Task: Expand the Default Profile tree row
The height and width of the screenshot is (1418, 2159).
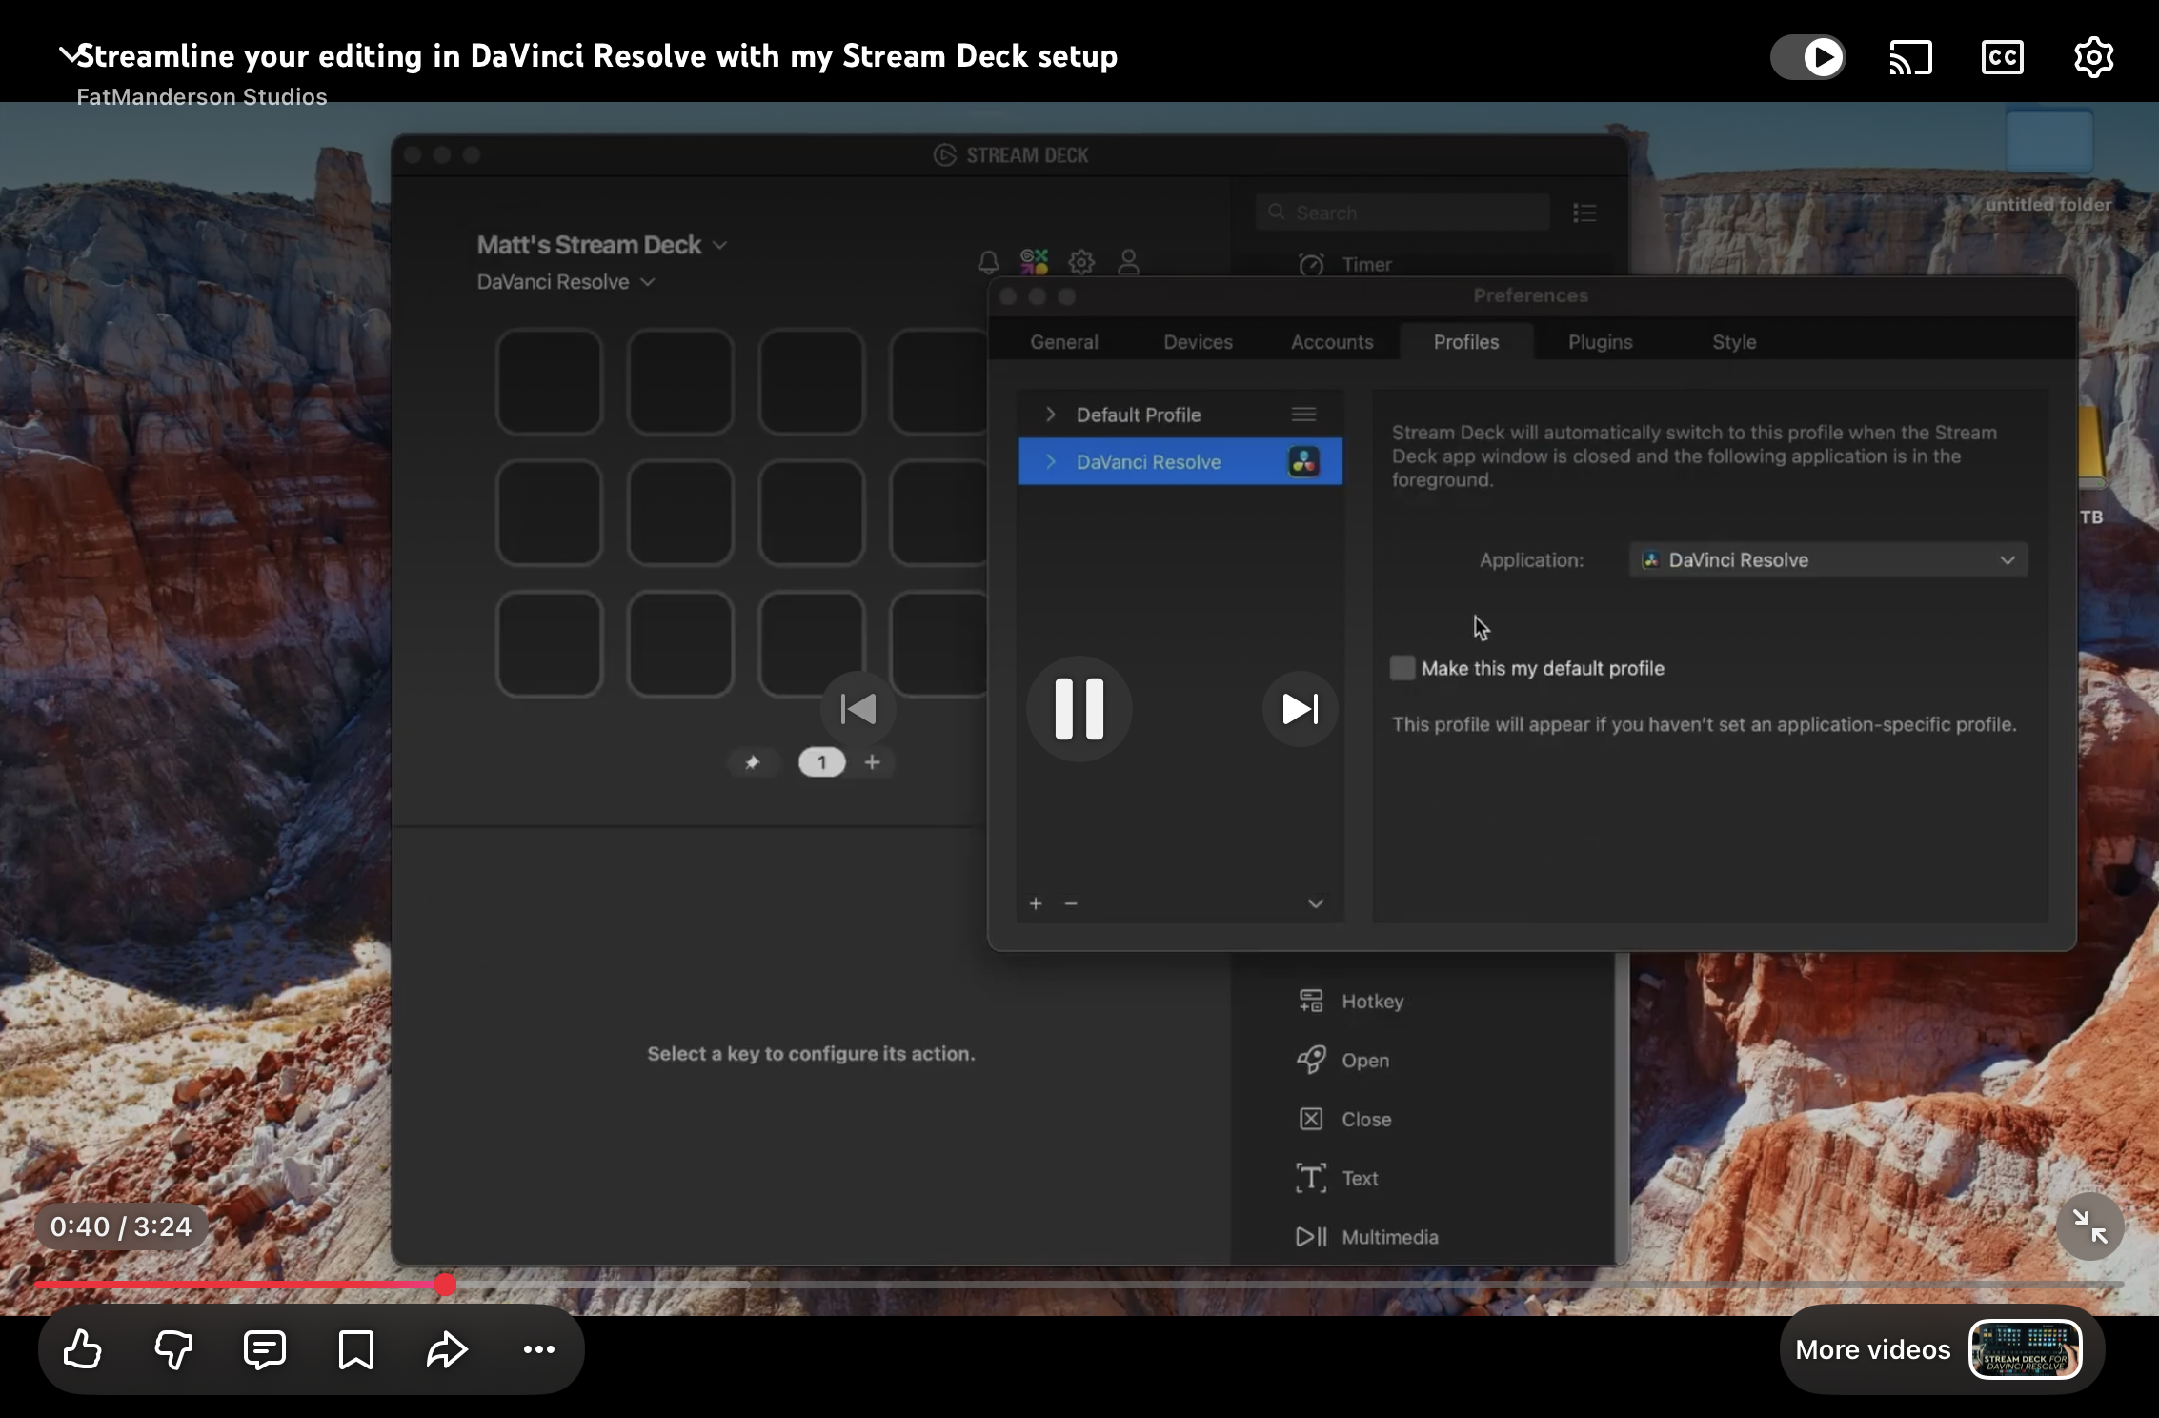Action: click(x=1050, y=415)
